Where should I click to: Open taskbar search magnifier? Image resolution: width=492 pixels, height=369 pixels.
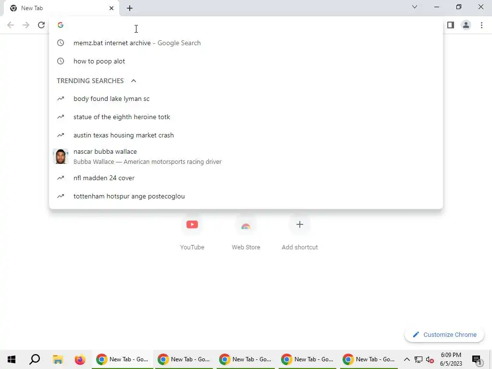point(35,359)
